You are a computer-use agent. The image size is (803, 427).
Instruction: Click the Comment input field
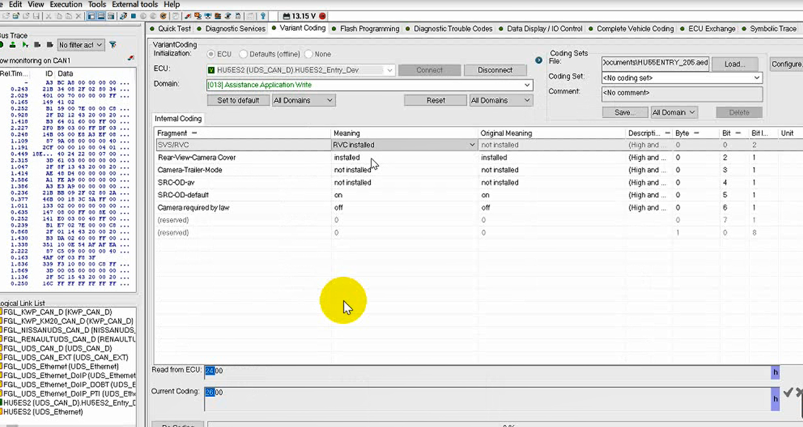682,93
